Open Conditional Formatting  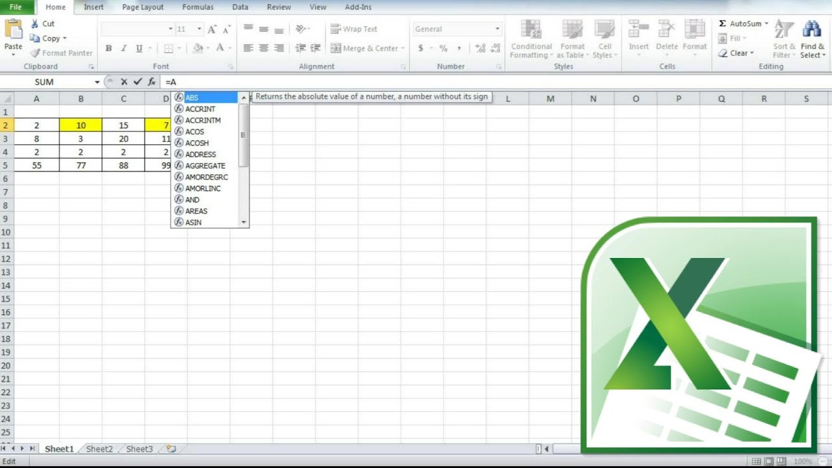coord(531,40)
